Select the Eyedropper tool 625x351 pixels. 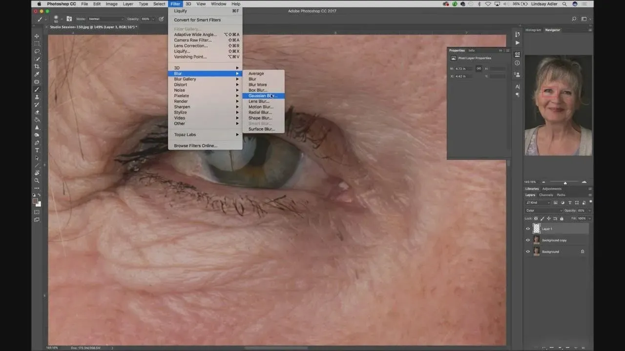[x=37, y=74]
